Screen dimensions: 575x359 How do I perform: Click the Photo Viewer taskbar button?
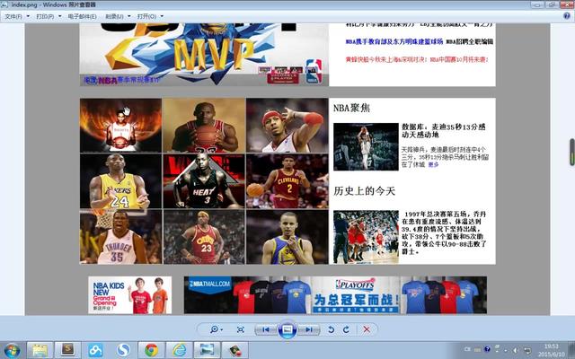[207, 350]
